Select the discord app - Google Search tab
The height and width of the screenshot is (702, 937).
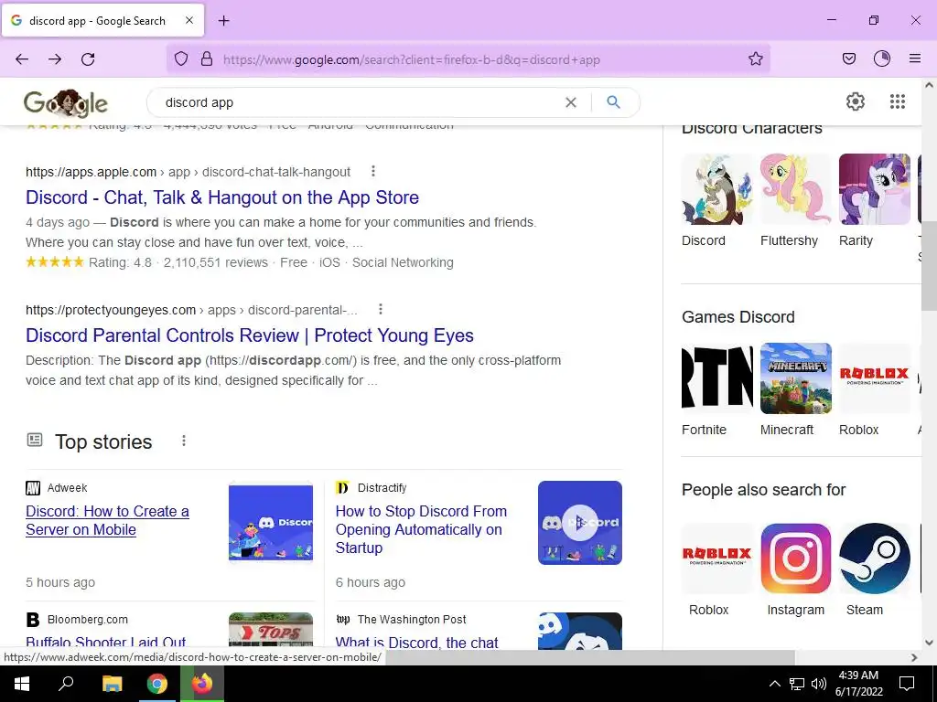click(x=102, y=20)
